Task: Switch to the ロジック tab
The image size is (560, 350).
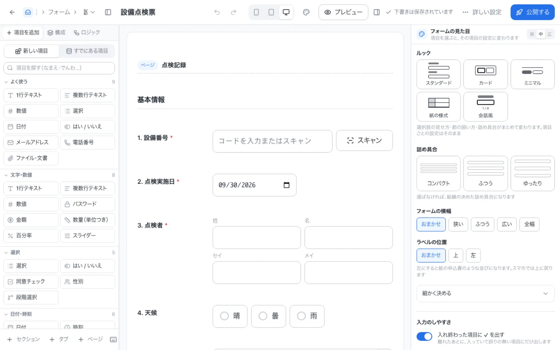Action: click(x=87, y=33)
